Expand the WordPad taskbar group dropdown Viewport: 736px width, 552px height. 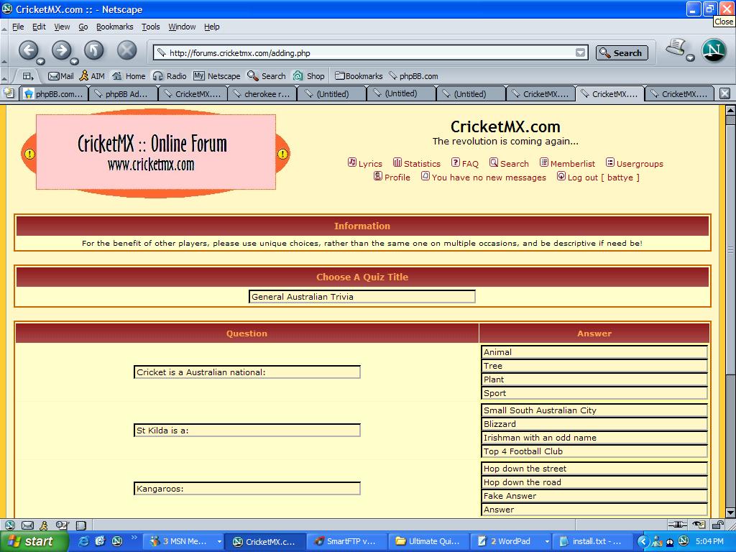pyautogui.click(x=547, y=542)
